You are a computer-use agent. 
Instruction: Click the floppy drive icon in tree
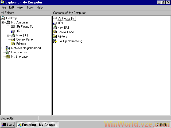pyautogui.click(x=13, y=27)
